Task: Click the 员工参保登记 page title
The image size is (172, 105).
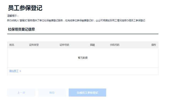Action: point(25,8)
